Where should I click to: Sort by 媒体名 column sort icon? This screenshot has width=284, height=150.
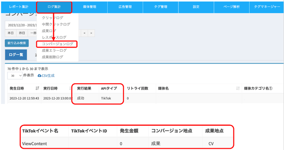point(238,88)
